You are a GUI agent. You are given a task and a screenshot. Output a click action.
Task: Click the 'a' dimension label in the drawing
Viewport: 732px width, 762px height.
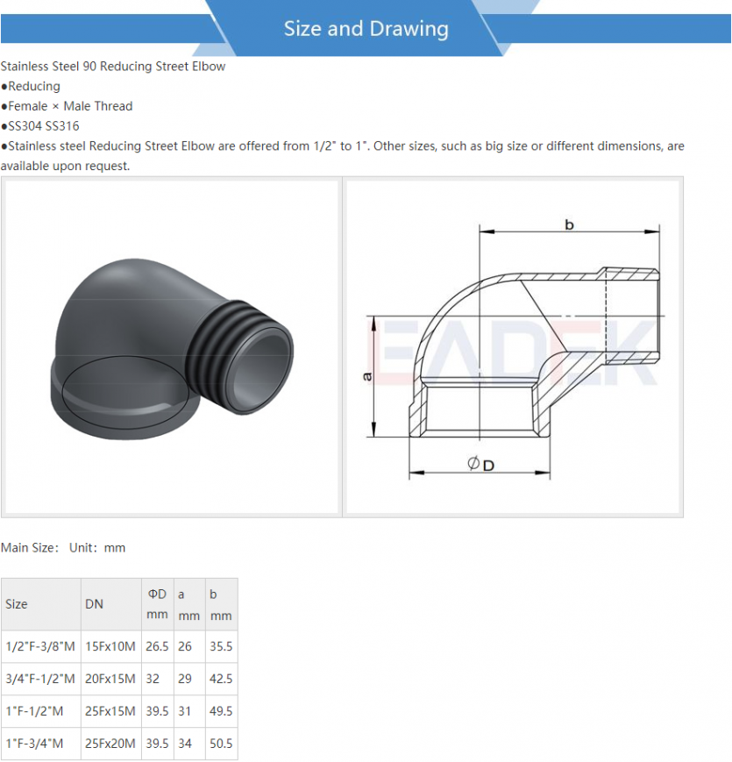(367, 375)
